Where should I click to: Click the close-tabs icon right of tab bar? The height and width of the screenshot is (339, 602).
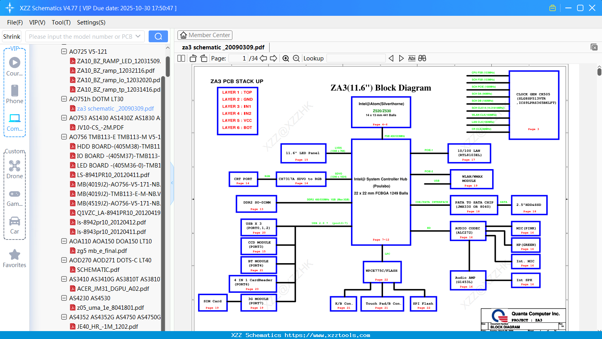[x=594, y=47]
